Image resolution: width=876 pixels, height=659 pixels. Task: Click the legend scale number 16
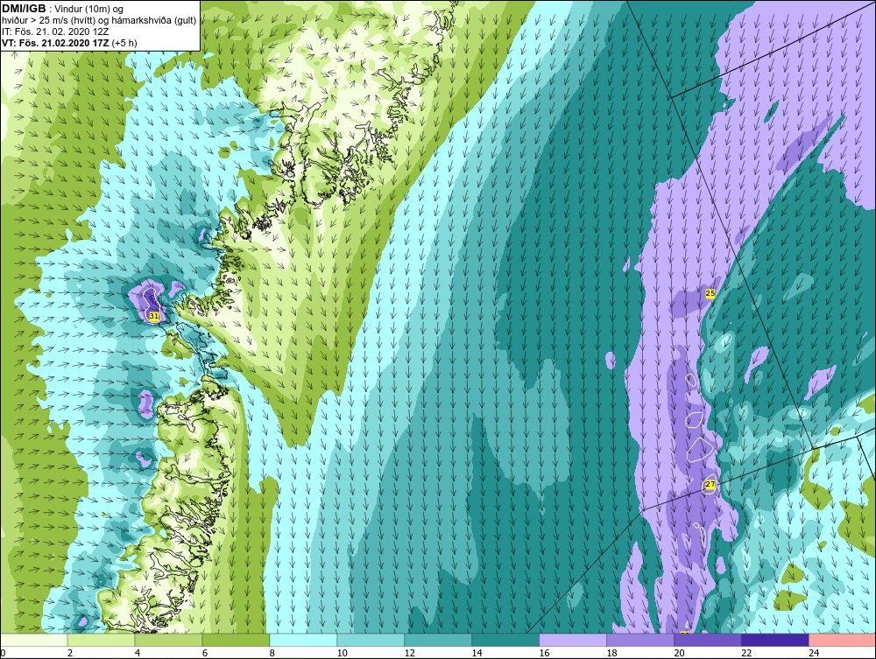point(544,653)
